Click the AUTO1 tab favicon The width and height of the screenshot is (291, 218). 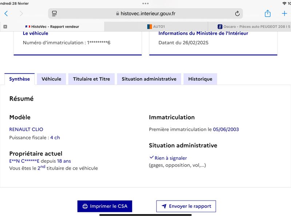point(150,27)
